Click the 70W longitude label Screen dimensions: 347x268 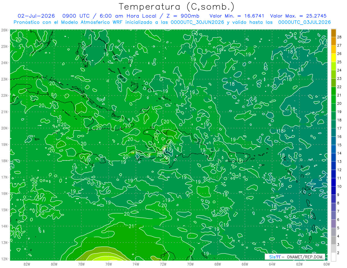tap(190, 264)
